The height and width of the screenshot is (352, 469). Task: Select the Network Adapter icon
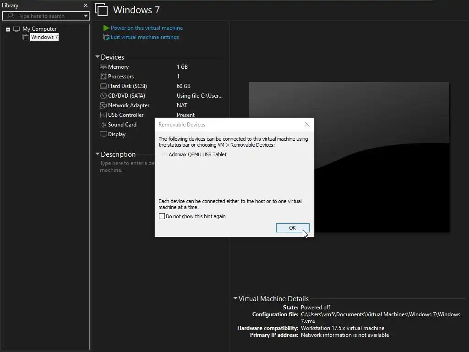click(103, 105)
